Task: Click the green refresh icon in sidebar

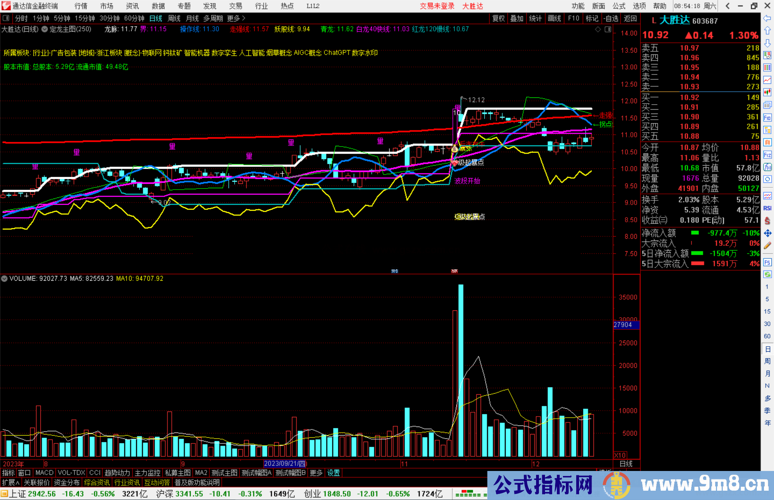Action: (x=767, y=275)
